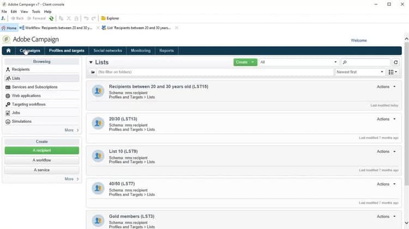Click the 20/30 (LST13) list icon
This screenshot has width=409, height=229.
(x=98, y=123)
